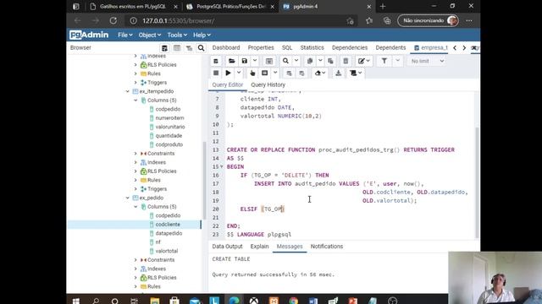The image size is (542, 304).
Task: Click the Download results as CSV icon
Action: [339, 73]
